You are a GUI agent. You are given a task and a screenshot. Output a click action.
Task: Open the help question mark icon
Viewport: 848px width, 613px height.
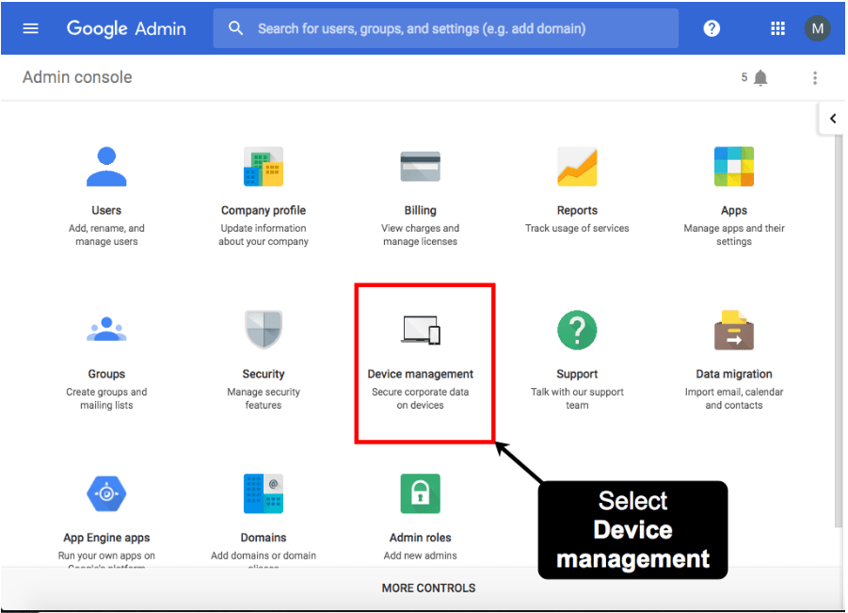712,28
